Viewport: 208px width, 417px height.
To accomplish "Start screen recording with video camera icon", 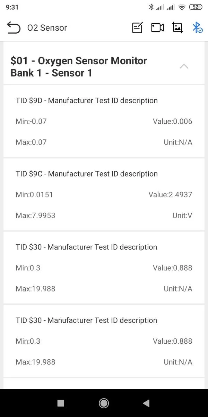I will (x=157, y=28).
